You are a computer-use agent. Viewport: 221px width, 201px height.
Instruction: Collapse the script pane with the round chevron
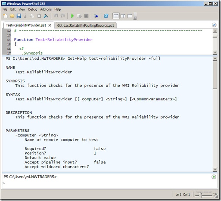(214, 25)
